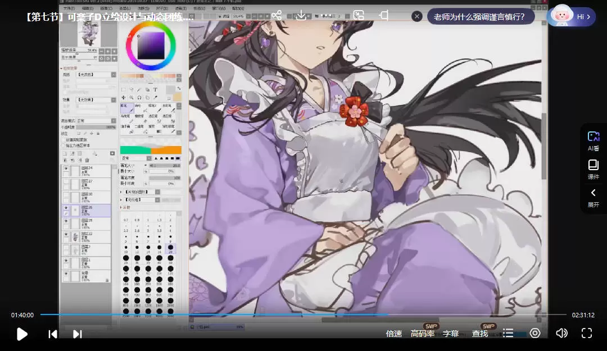This screenshot has width=607, height=351.
Task: Skip to the next video
Action: click(78, 334)
